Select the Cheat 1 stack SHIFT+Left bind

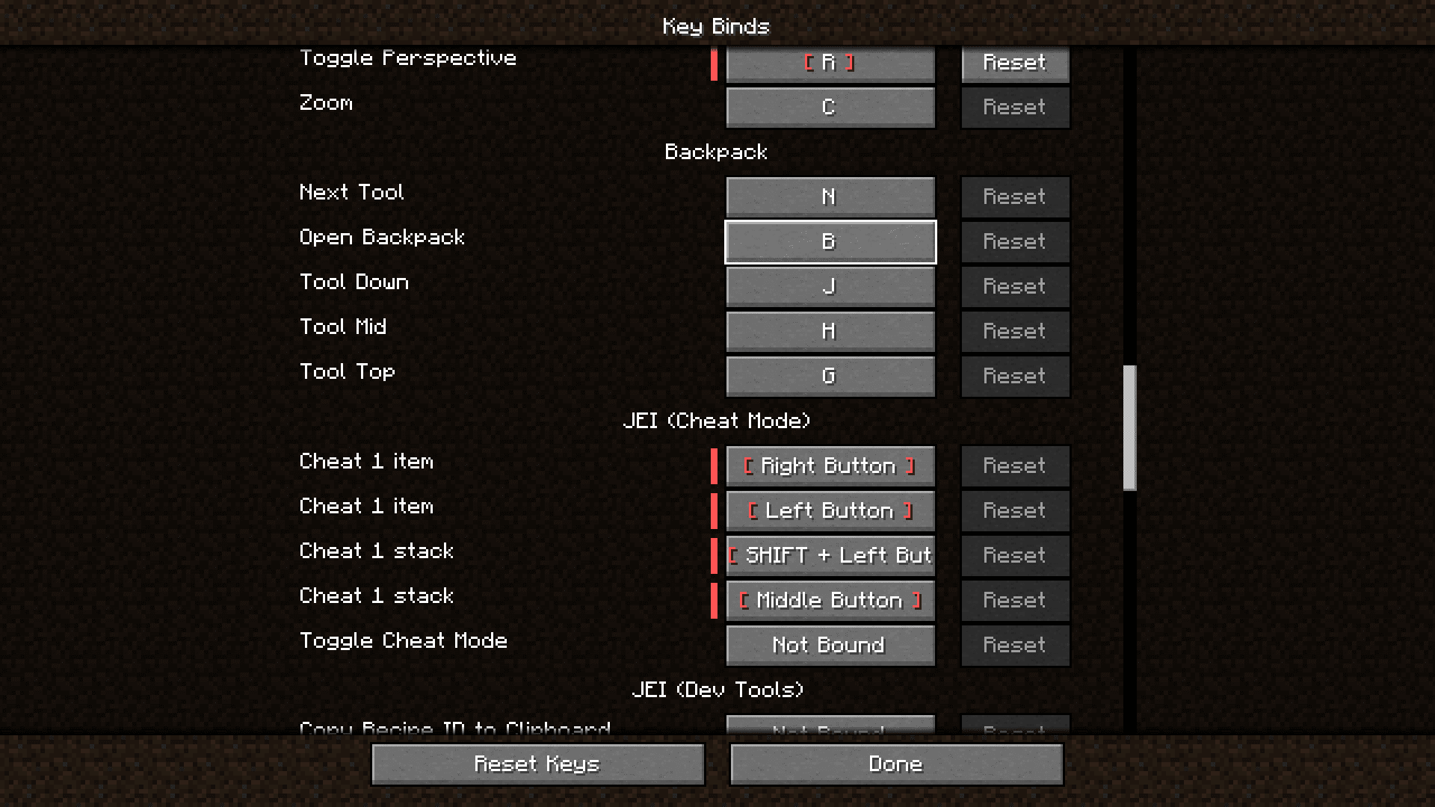[x=829, y=554]
